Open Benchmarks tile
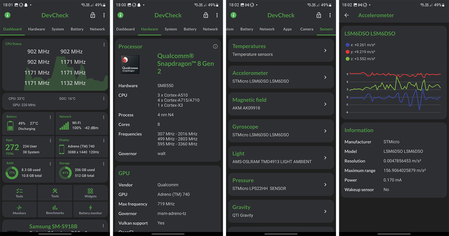 pyautogui.click(x=55, y=210)
